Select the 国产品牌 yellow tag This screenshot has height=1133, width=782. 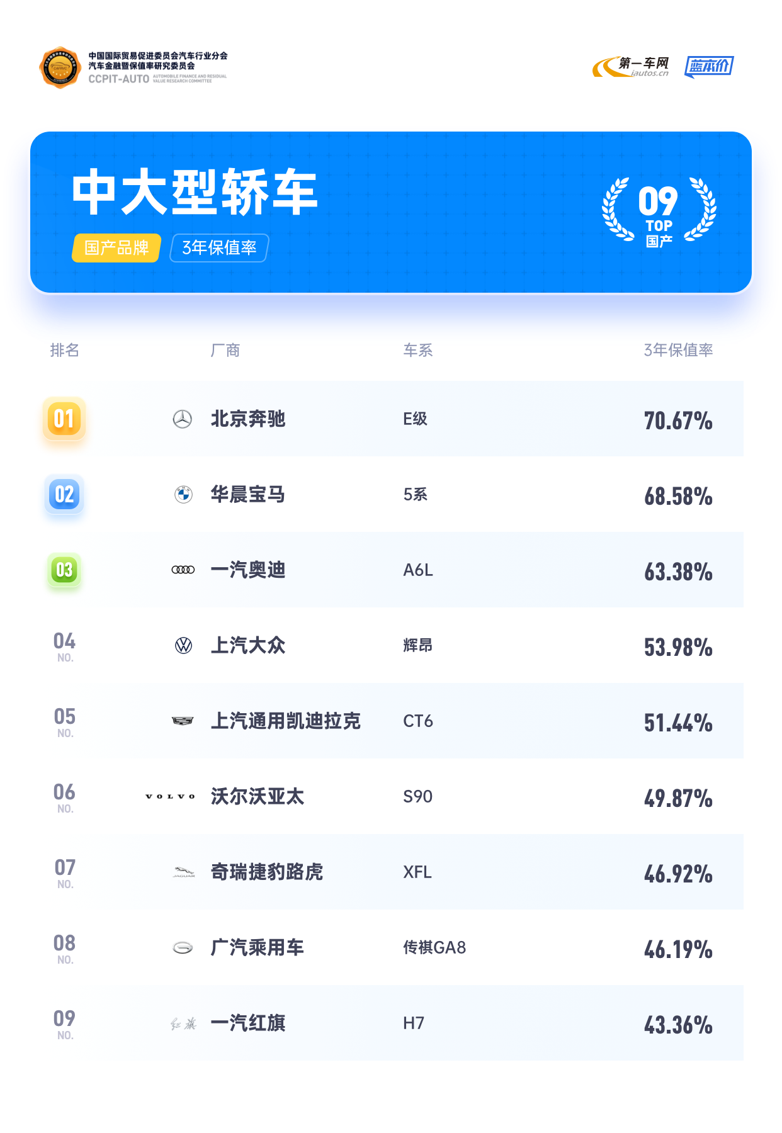116,248
